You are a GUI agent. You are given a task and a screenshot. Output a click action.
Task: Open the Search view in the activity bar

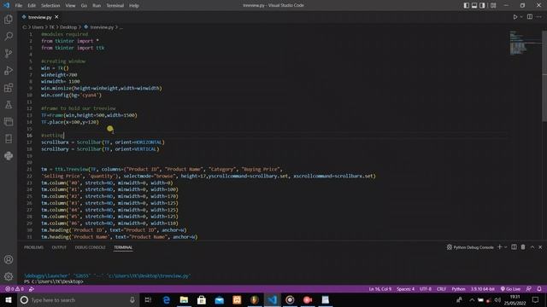coord(9,36)
